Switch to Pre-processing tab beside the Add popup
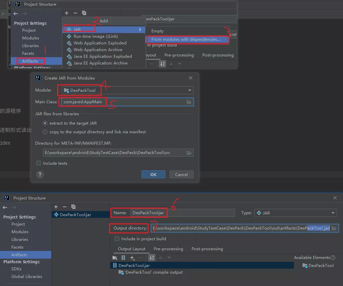The height and width of the screenshot is (286, 343). tap(179, 55)
